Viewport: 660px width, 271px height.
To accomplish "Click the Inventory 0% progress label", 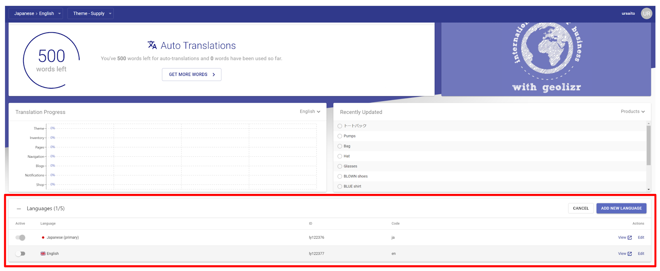I will click(x=53, y=138).
